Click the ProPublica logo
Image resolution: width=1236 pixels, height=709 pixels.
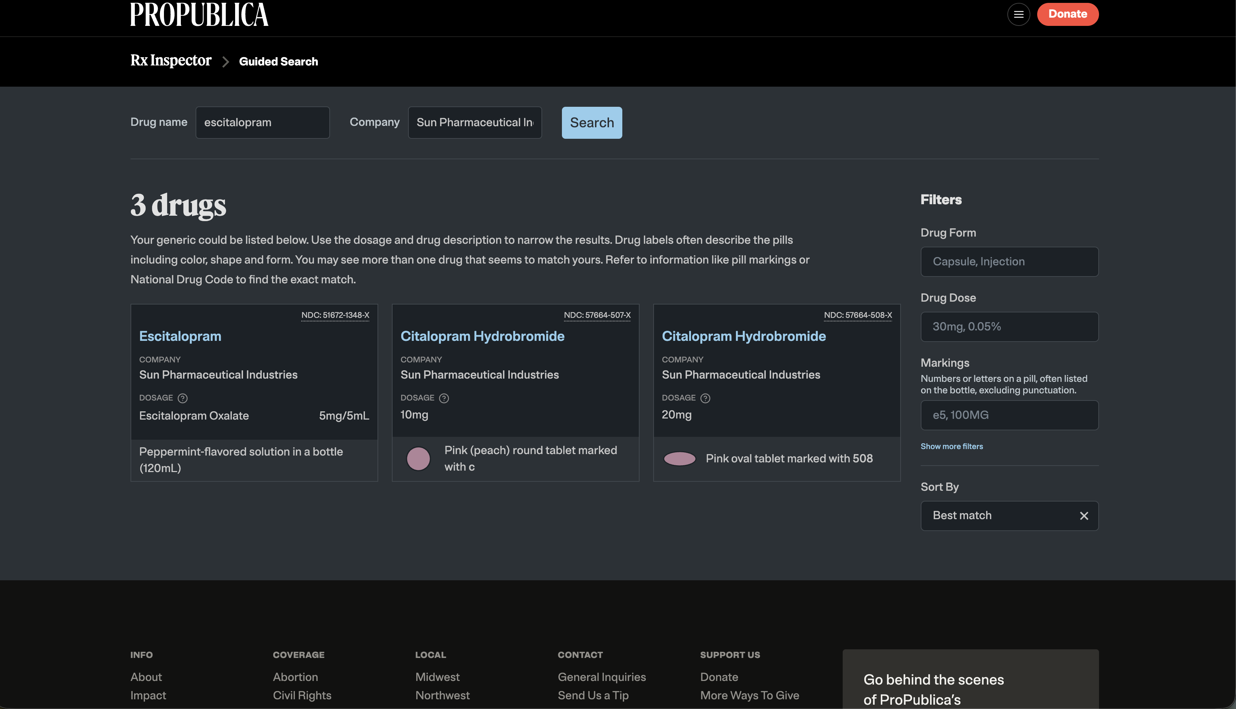[199, 14]
